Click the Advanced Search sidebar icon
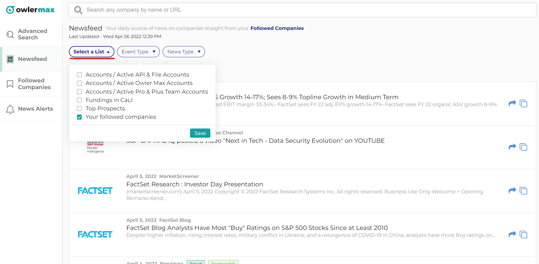This screenshot has width=539, height=264. pos(10,34)
